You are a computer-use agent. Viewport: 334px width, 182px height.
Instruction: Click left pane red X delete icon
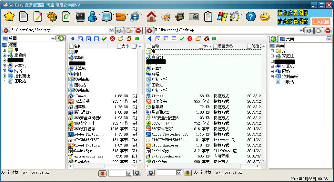pyautogui.click(x=113, y=39)
